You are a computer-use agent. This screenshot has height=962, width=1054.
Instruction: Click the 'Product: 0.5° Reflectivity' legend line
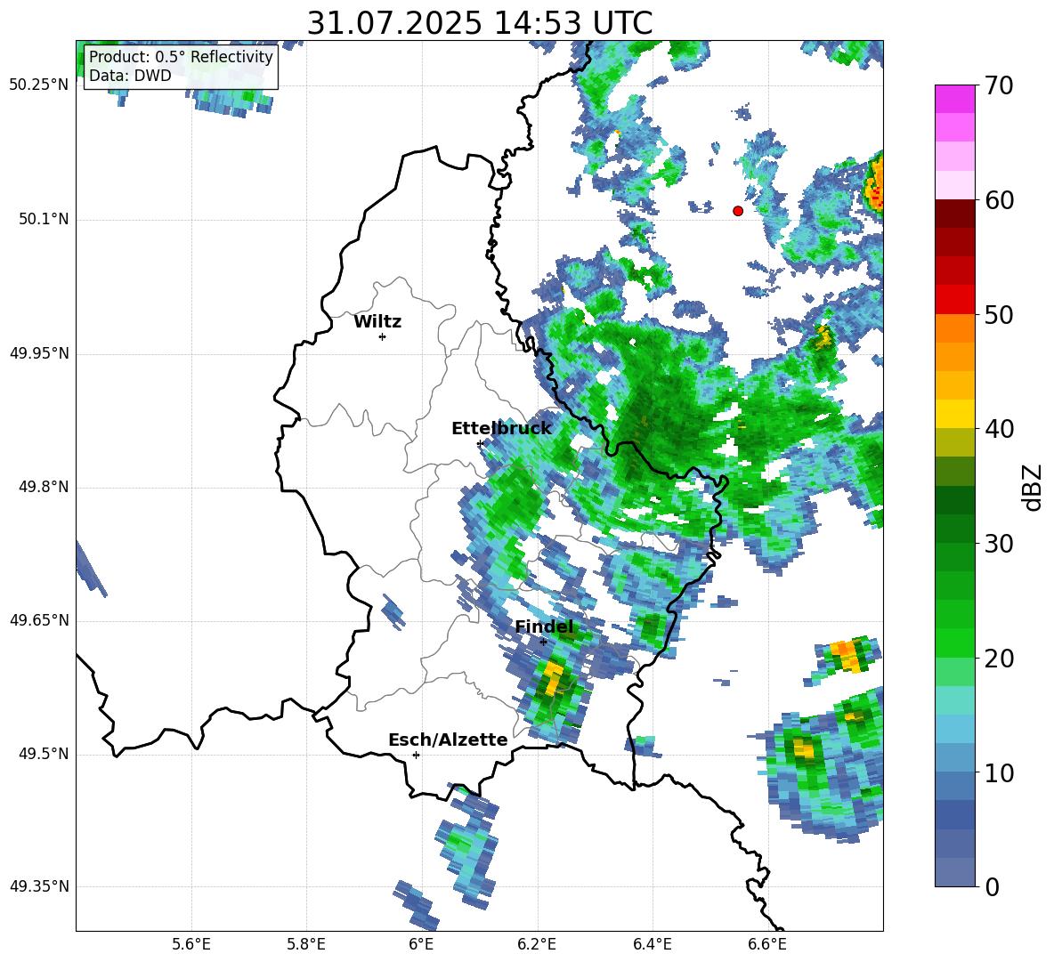[181, 56]
